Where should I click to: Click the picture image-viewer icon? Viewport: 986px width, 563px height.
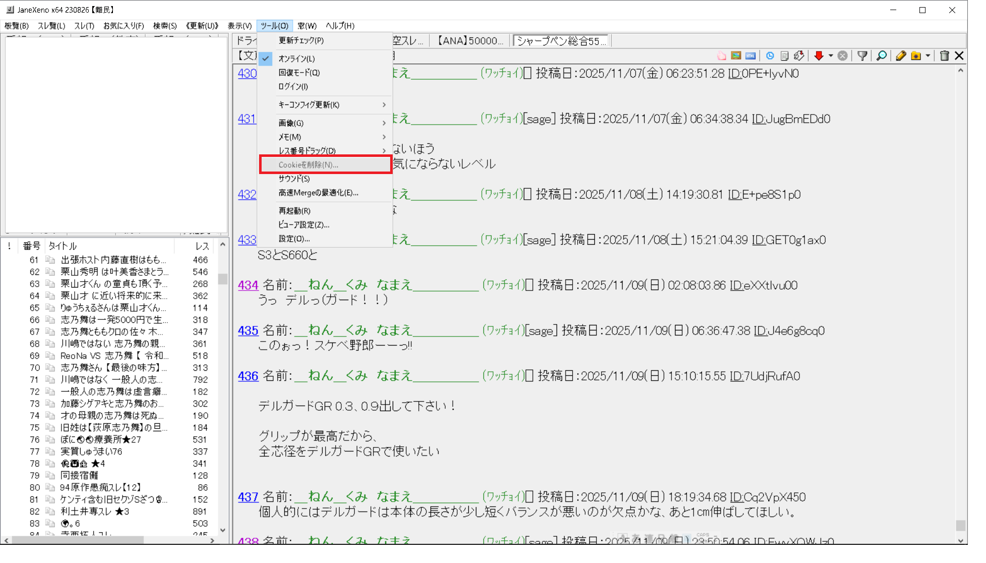click(736, 56)
